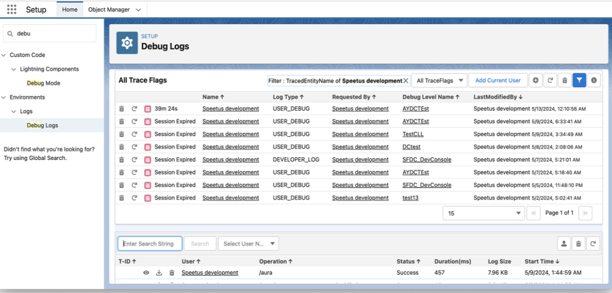Open the Object Manager tab chevron menu

coord(138,10)
